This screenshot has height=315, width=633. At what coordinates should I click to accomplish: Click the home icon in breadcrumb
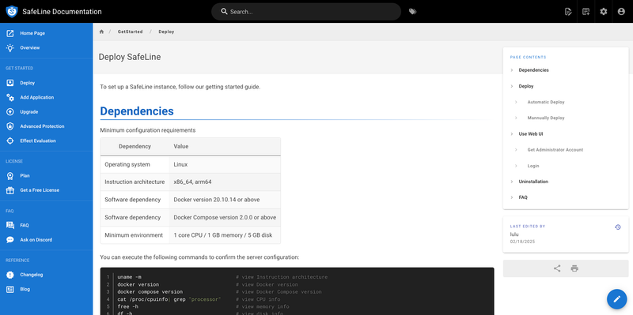click(101, 32)
